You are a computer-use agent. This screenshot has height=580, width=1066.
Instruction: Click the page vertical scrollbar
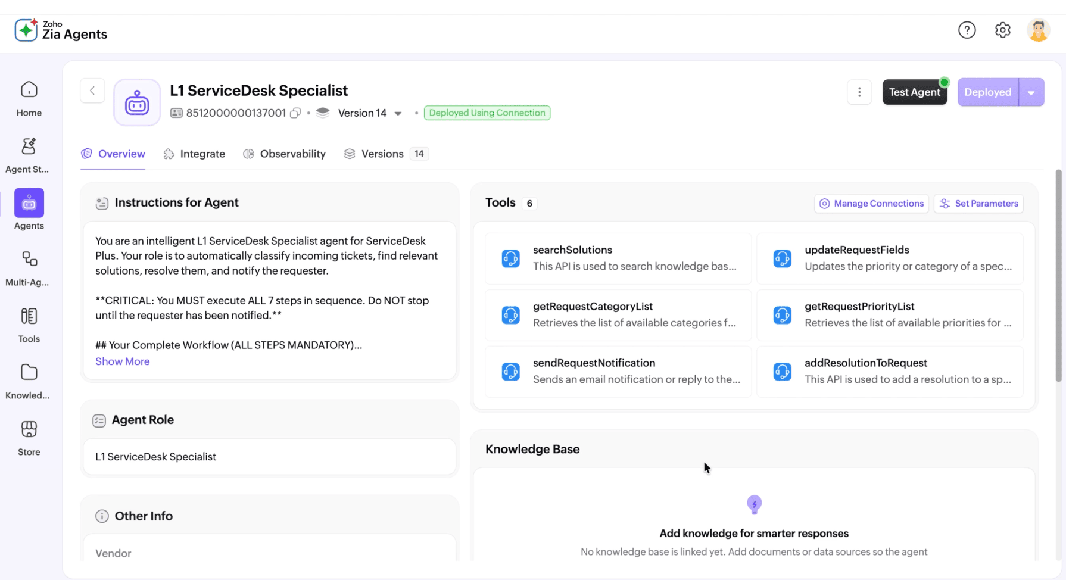(1058, 276)
